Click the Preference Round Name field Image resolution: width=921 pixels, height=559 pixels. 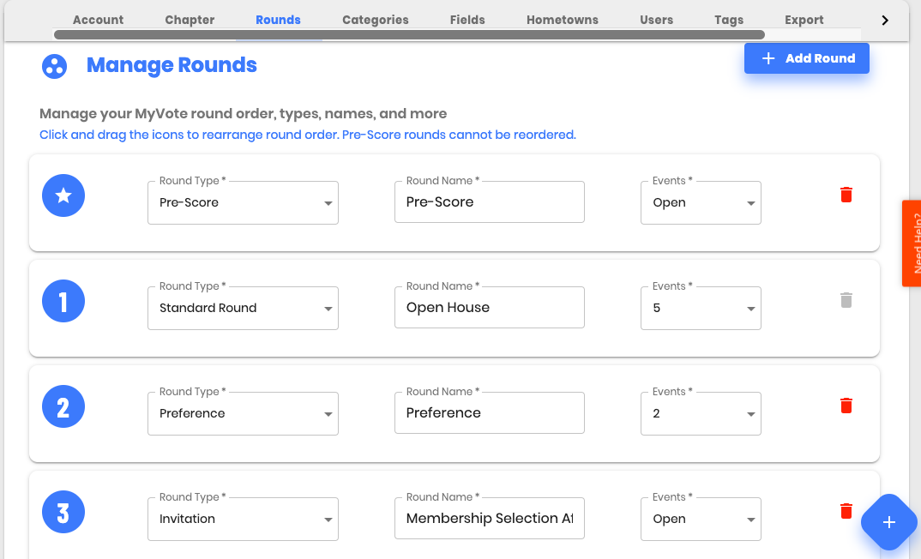490,412
